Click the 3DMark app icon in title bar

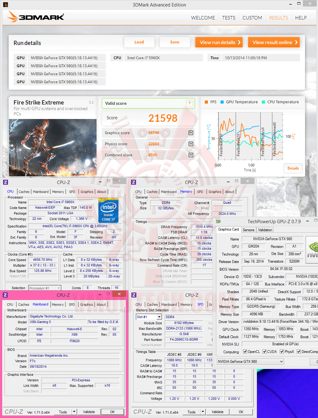click(5, 5)
